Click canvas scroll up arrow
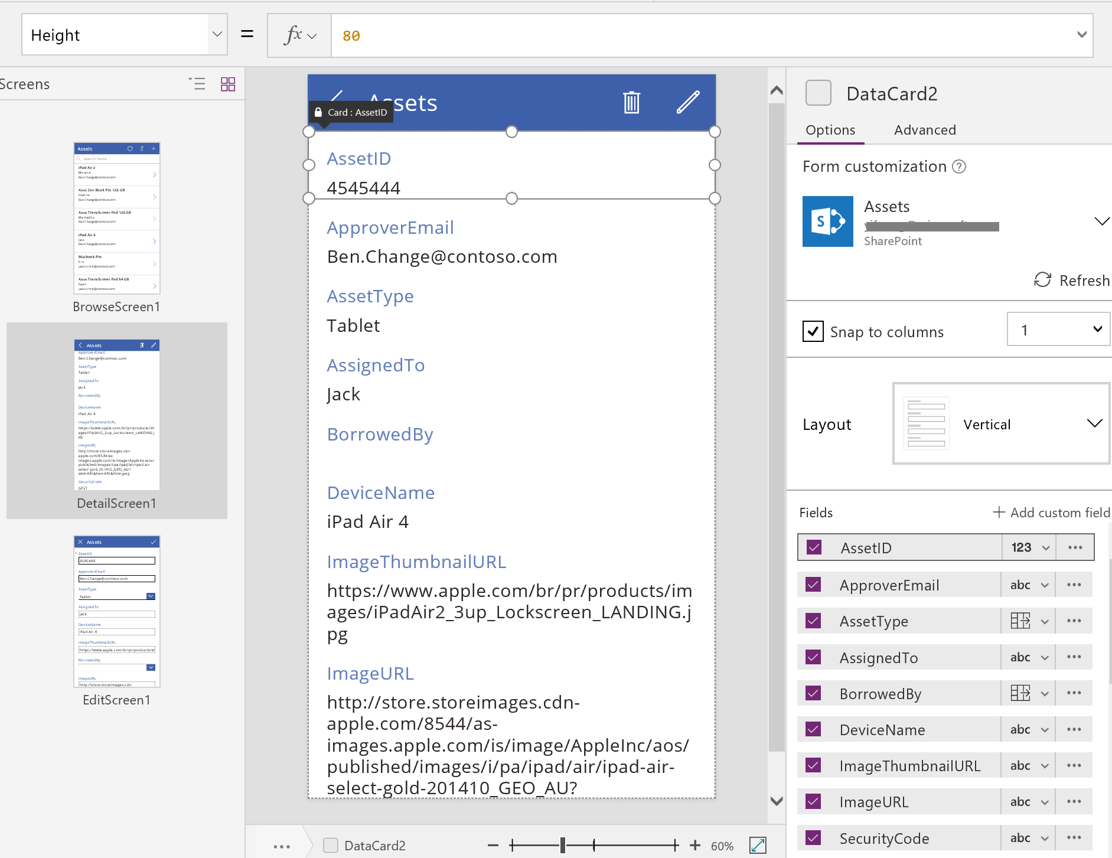 tap(777, 90)
